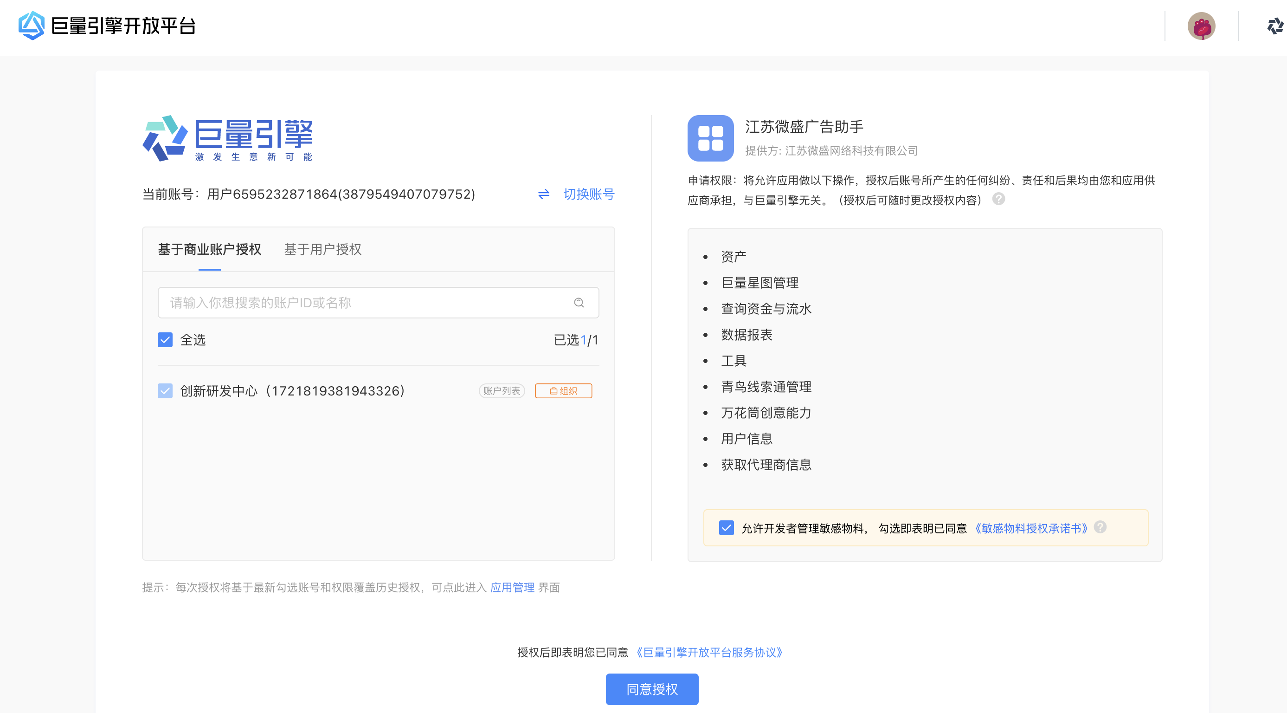Viewport: 1287px width, 713px height.
Task: Click the 江苏微盛广告助手 app title
Action: pyautogui.click(x=804, y=127)
